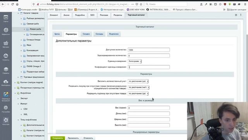The height and width of the screenshot is (140, 248).
Task: Open the Скидки sub-tab
Action: (86, 34)
